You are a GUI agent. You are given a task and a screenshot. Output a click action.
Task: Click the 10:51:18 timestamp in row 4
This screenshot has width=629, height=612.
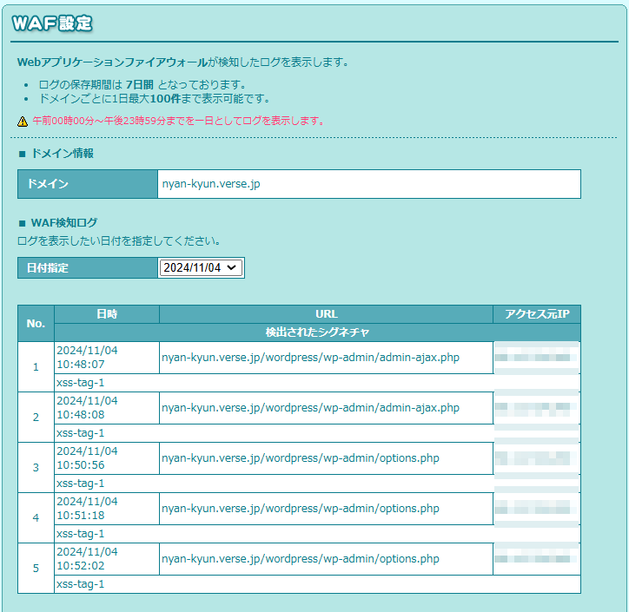pyautogui.click(x=81, y=516)
